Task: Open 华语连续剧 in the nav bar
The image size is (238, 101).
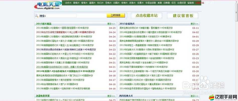Action: pyautogui.click(x=150, y=3)
